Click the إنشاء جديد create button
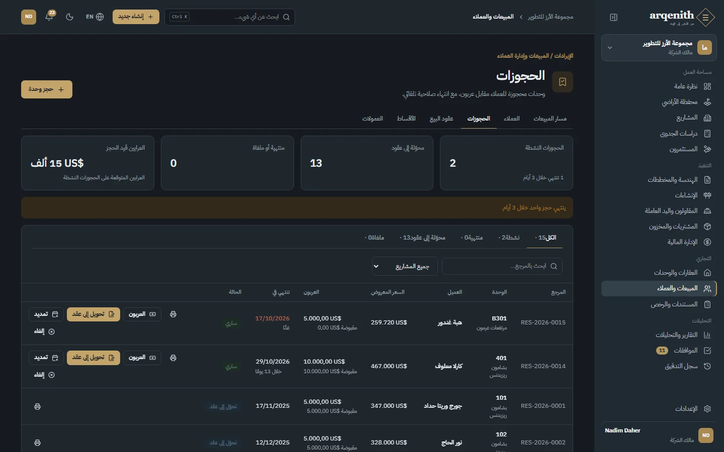724x452 pixels. pyautogui.click(x=136, y=17)
